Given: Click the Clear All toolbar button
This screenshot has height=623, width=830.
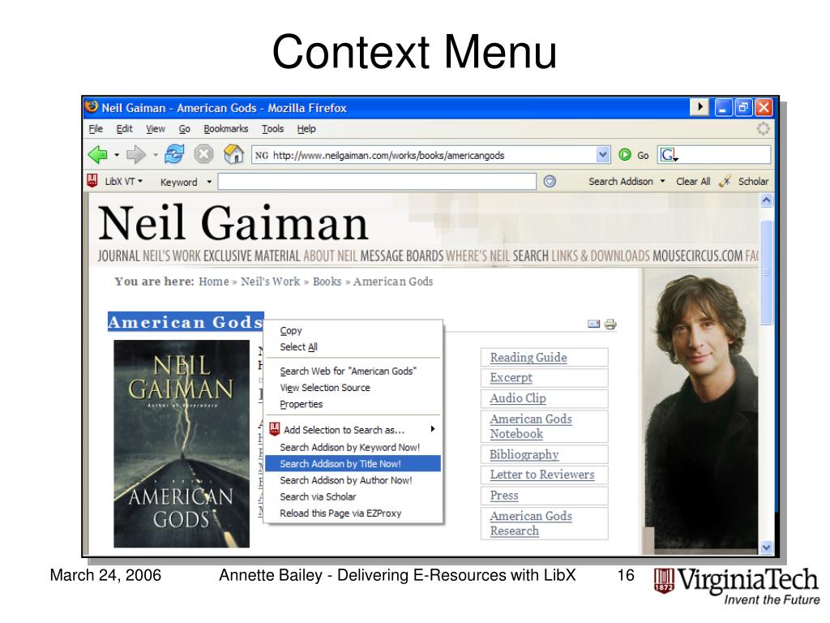Looking at the screenshot, I should coord(693,181).
